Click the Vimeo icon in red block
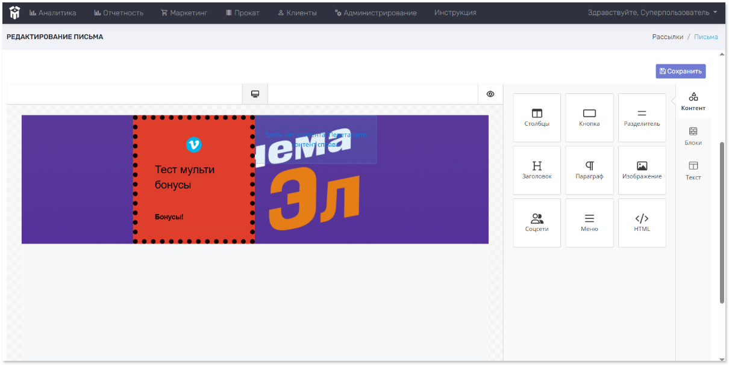Image resolution: width=729 pixels, height=365 pixels. point(194,144)
